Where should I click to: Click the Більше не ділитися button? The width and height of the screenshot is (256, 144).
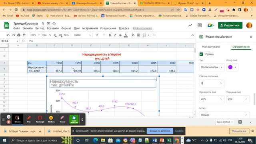point(160,131)
